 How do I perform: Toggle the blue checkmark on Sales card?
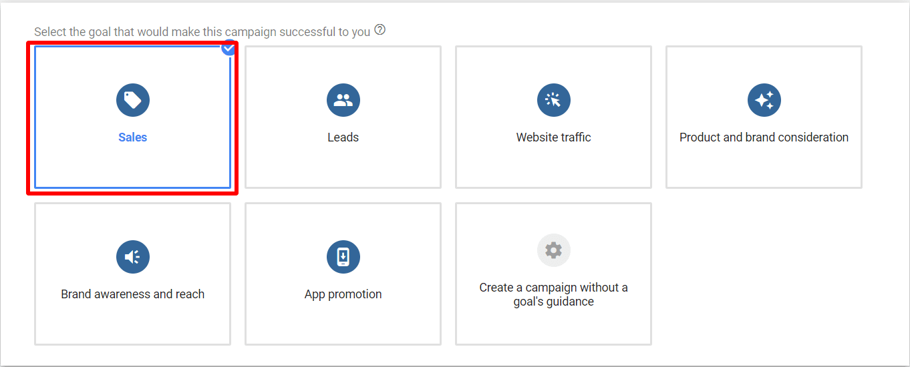point(229,48)
